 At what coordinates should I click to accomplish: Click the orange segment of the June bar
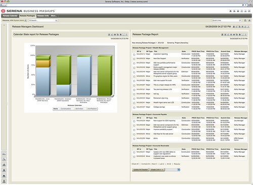43,64
